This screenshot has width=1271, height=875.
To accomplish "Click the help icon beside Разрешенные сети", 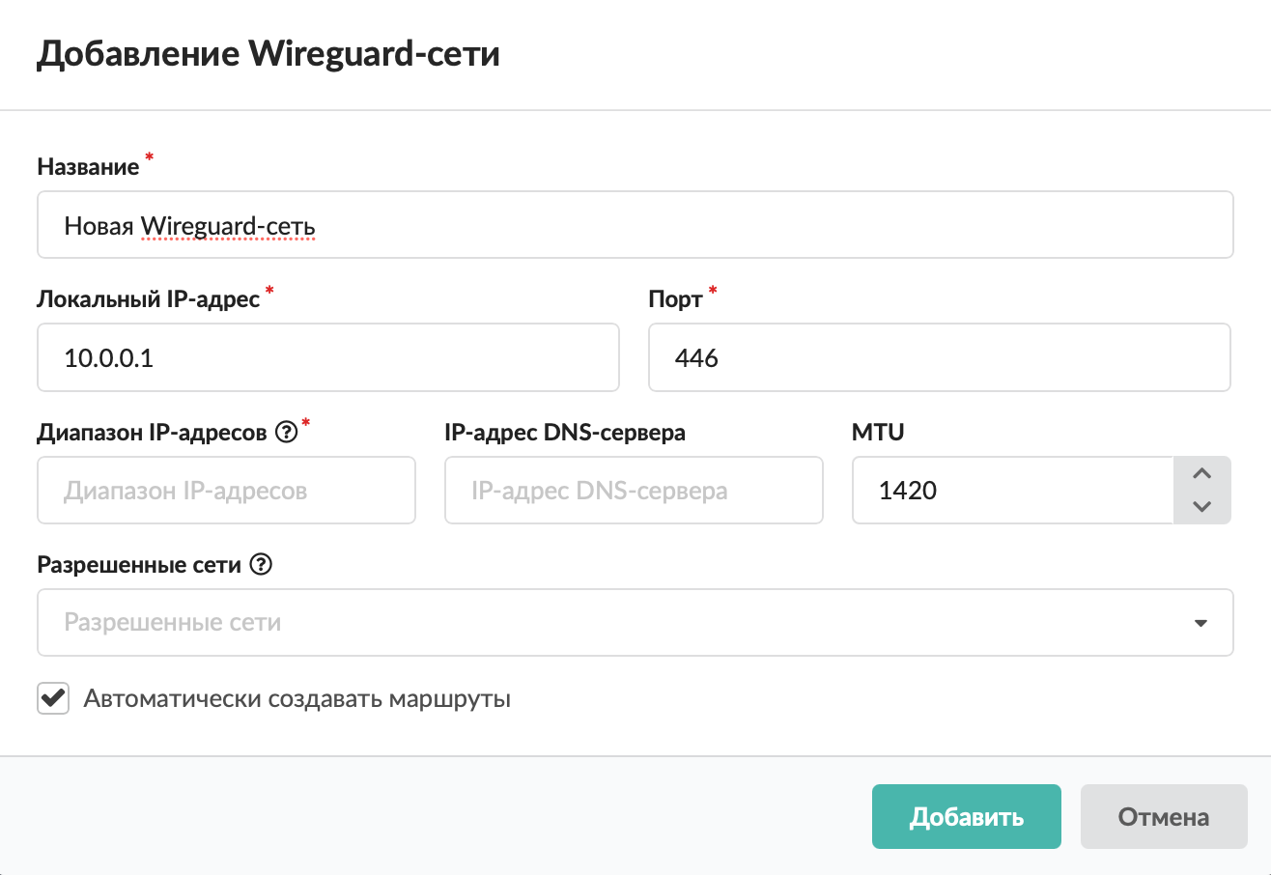I will click(x=260, y=566).
